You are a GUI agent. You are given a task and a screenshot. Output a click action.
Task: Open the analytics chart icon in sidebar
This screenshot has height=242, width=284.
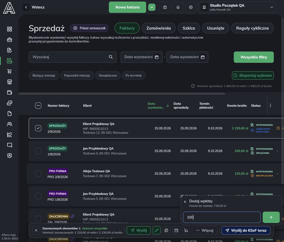9,135
